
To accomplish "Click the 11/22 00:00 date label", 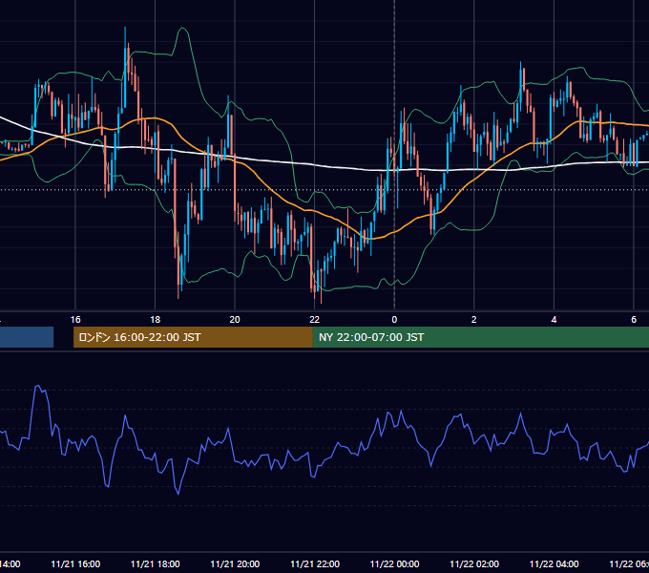I will tap(394, 563).
